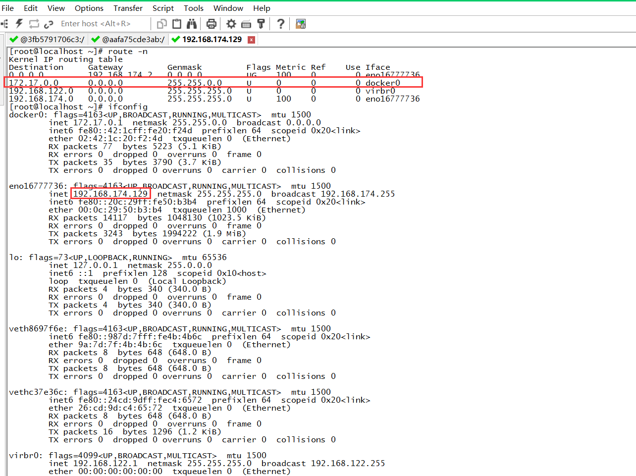Click 172.17.0.0 in the routing table
Viewport: 636px width, 476px height.
pos(34,83)
